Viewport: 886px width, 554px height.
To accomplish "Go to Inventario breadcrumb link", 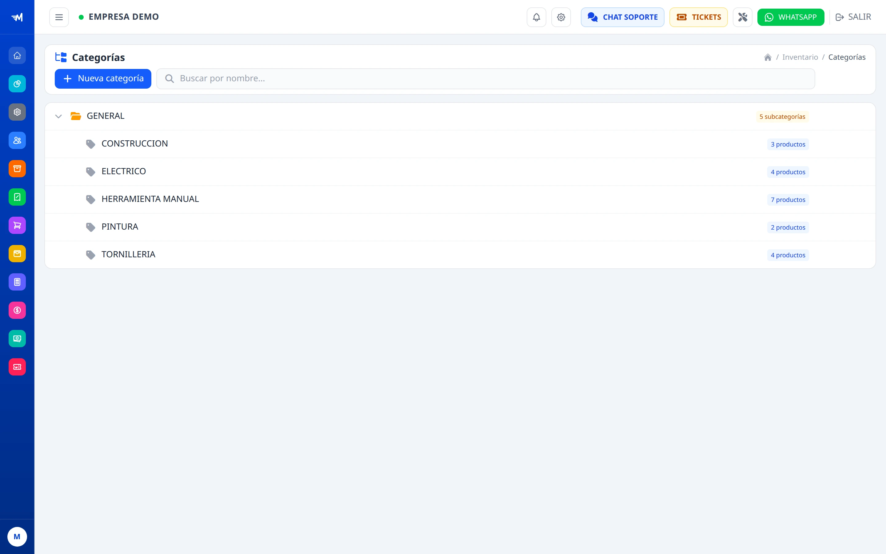I will pyautogui.click(x=800, y=57).
